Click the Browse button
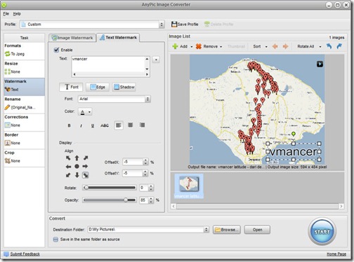This screenshot has height=262, width=354. click(x=227, y=230)
